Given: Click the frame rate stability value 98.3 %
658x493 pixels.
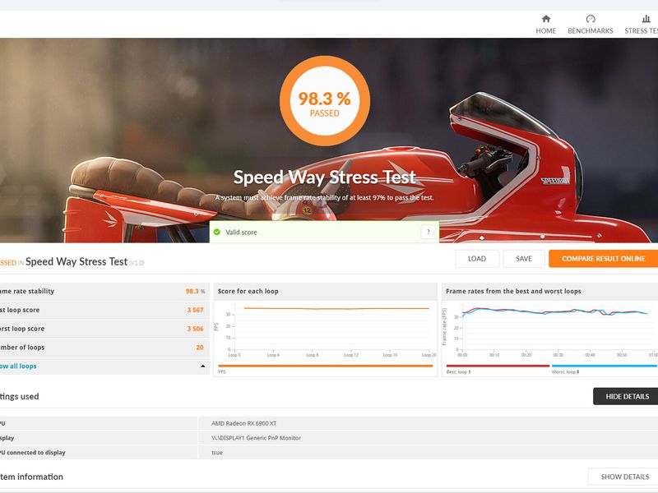Looking at the screenshot, I should (196, 292).
